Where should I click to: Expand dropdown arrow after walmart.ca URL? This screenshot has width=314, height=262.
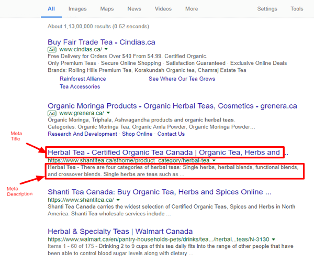[273, 239]
